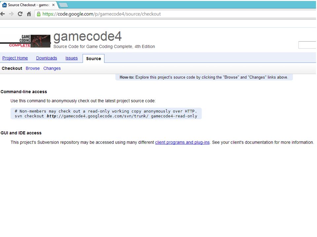Follow the client programs and plug-ins link
This screenshot has width=317, height=237.
(182, 142)
